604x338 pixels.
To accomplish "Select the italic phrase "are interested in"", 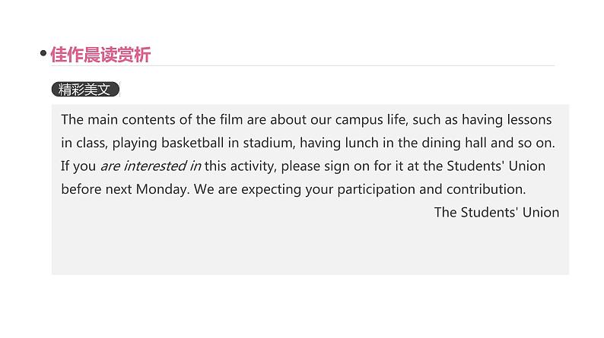I will [151, 166].
